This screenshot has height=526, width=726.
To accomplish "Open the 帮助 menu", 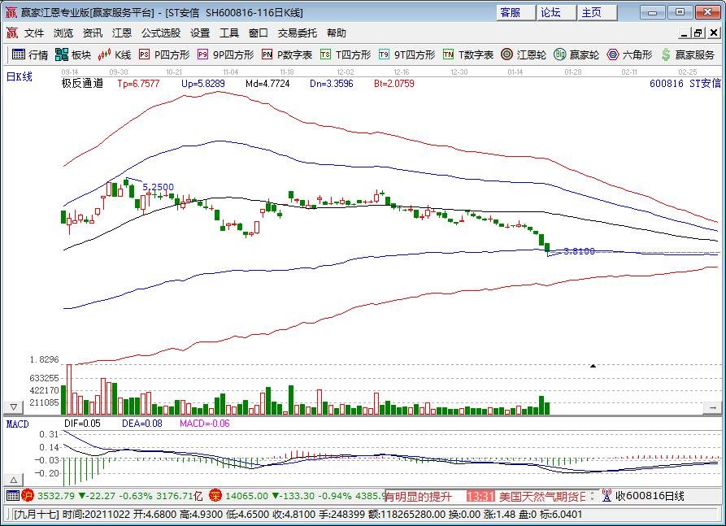I will pos(337,33).
